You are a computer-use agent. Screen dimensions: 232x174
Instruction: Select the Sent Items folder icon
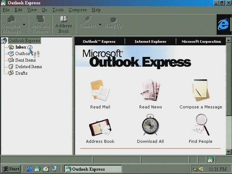tap(11, 60)
